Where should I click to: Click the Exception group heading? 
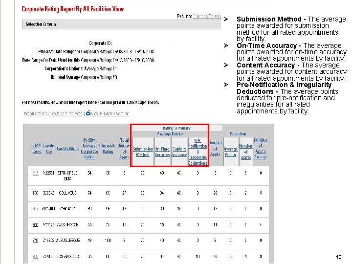click(x=238, y=134)
